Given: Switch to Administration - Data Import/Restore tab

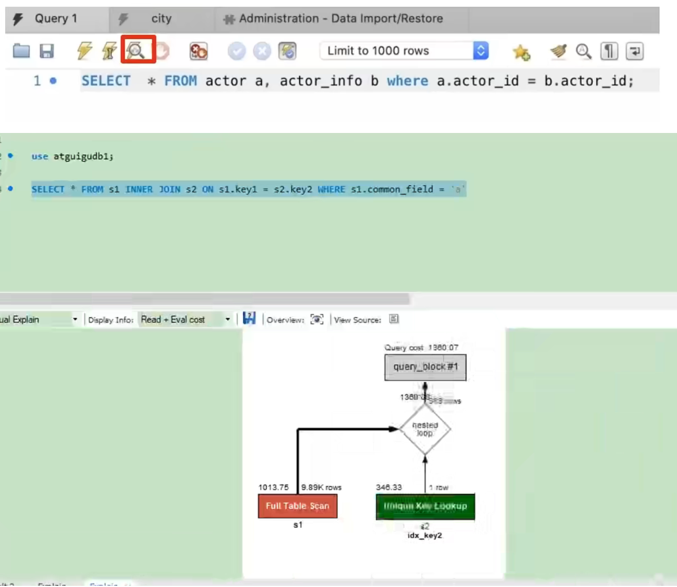Looking at the screenshot, I should point(340,19).
